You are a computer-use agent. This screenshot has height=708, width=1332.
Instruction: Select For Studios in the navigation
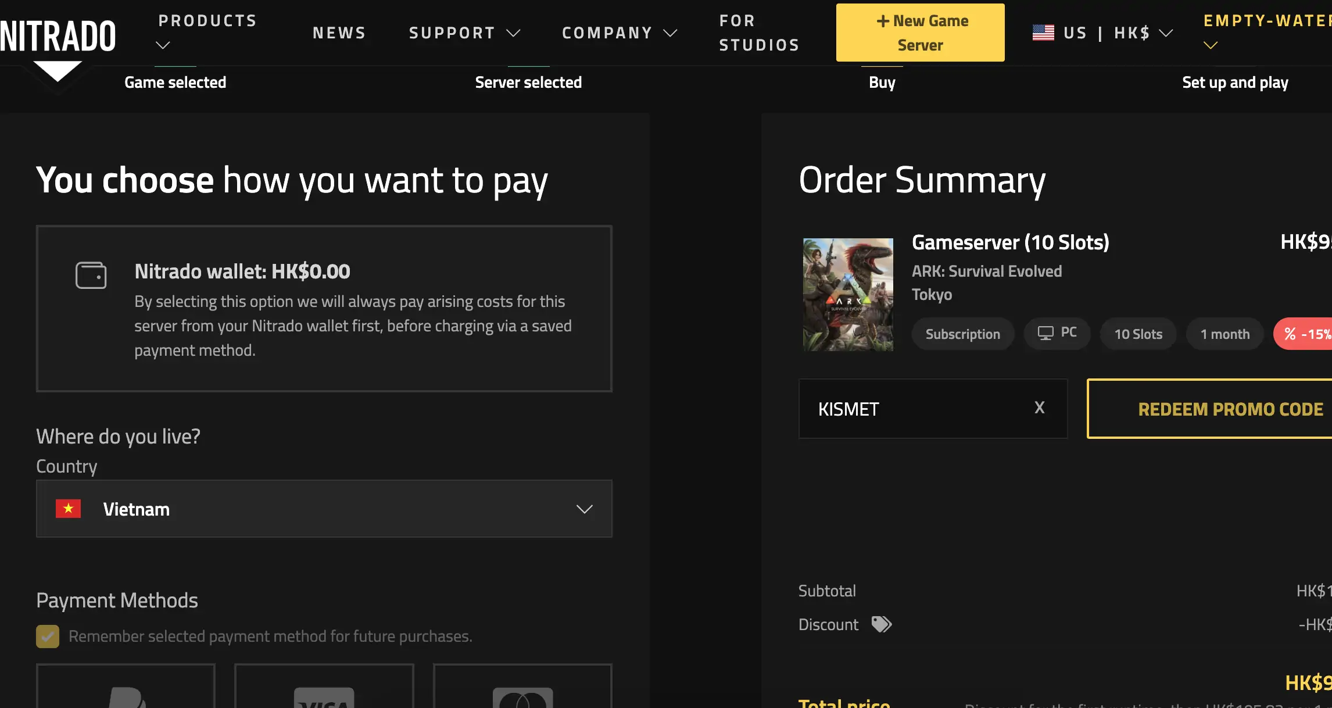(x=759, y=33)
